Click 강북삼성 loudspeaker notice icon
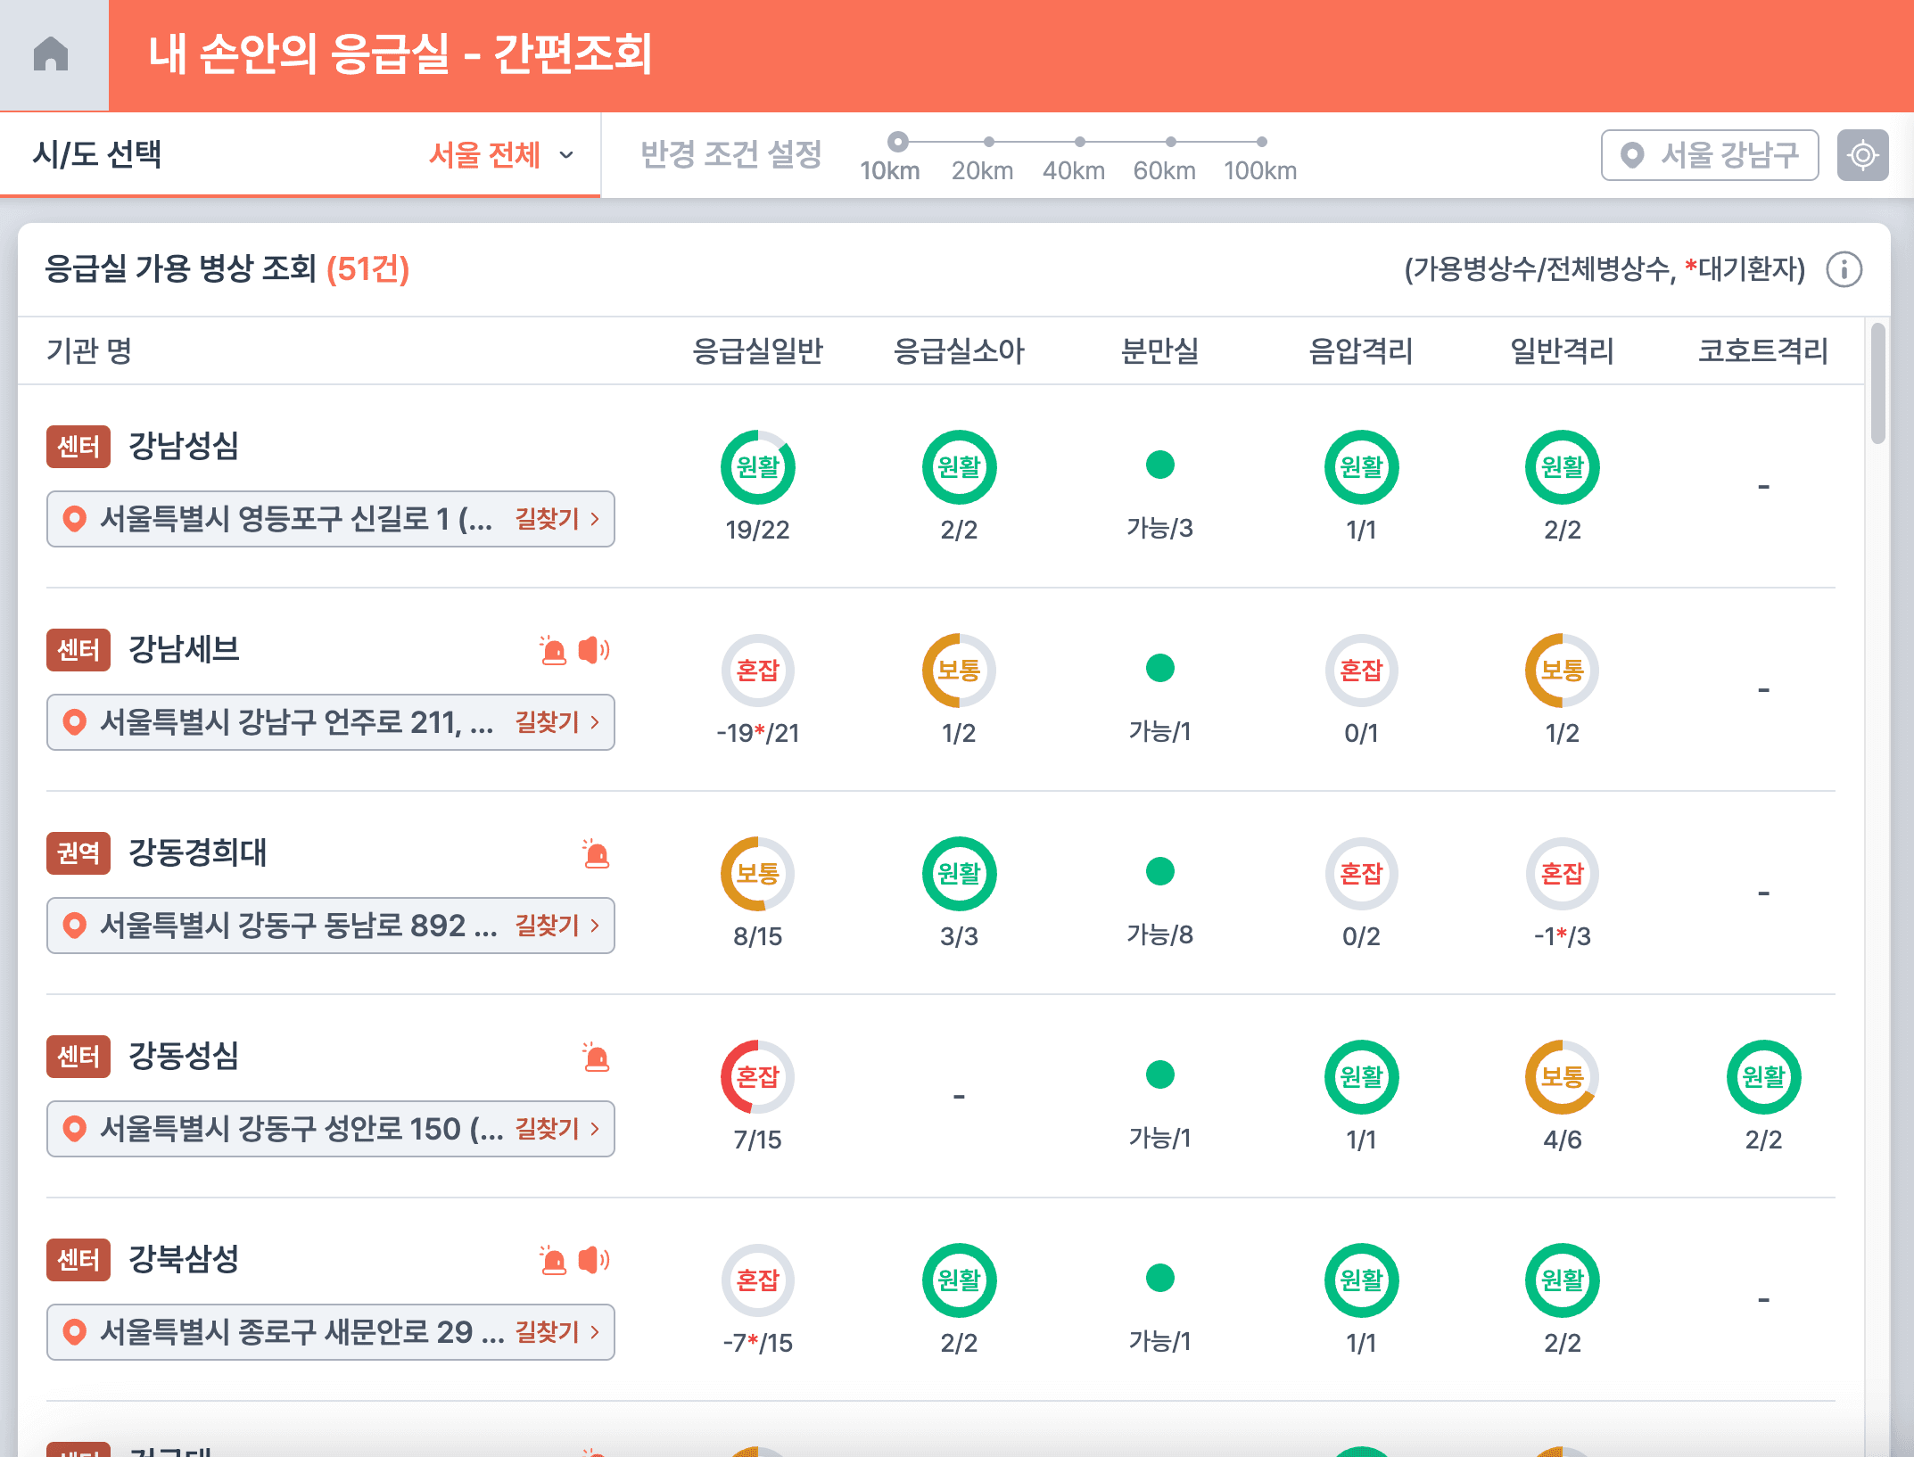This screenshot has height=1457, width=1914. click(594, 1260)
